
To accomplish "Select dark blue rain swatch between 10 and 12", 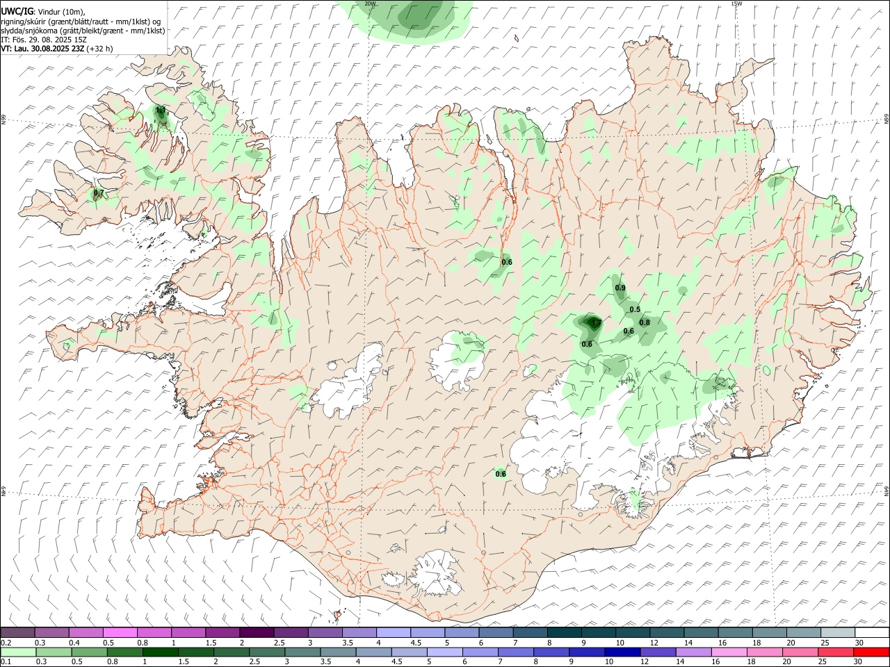I will 622,652.
